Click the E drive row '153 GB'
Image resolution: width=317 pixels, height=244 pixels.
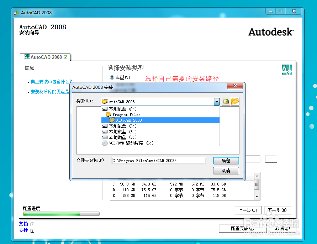point(128,195)
